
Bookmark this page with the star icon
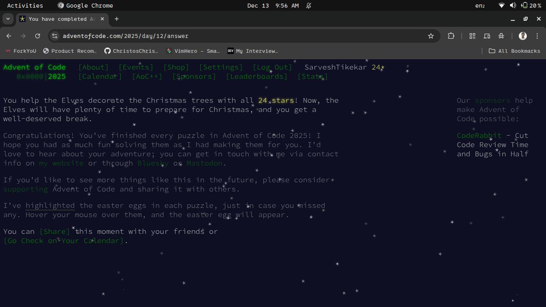click(x=431, y=36)
